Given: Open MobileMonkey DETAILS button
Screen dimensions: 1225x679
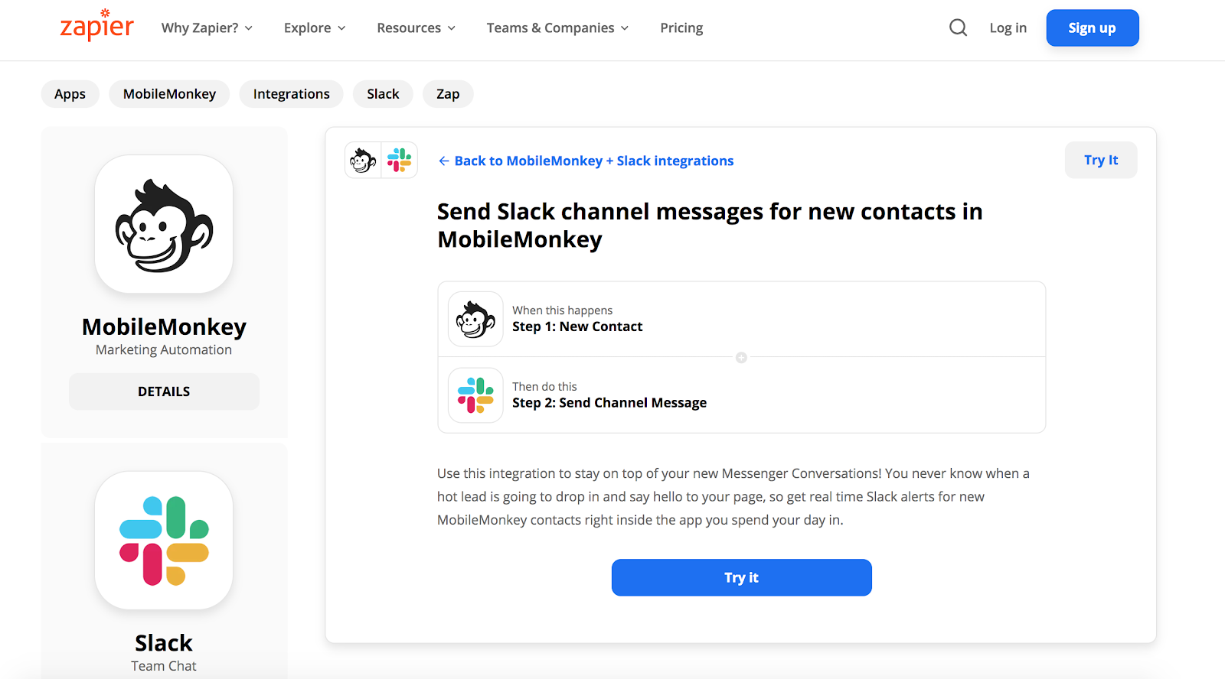Looking at the screenshot, I should coord(164,391).
